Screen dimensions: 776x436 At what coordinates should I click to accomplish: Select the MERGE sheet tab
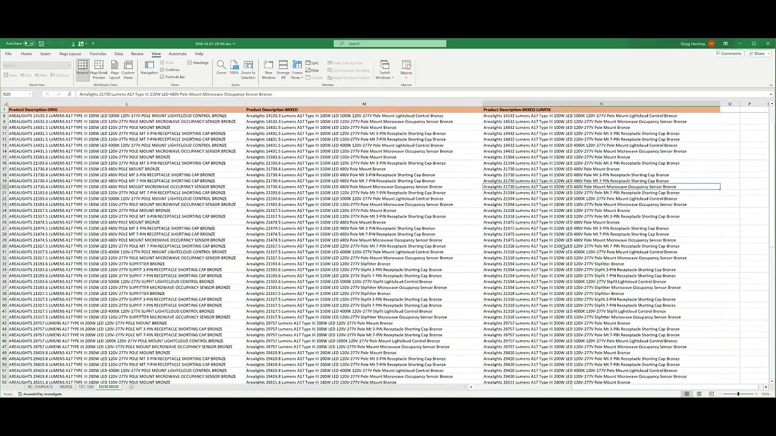point(65,387)
